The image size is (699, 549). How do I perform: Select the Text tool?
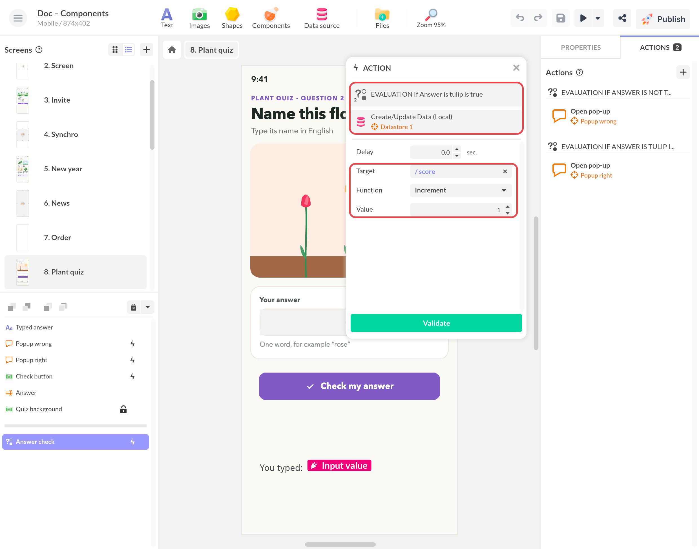(x=167, y=18)
